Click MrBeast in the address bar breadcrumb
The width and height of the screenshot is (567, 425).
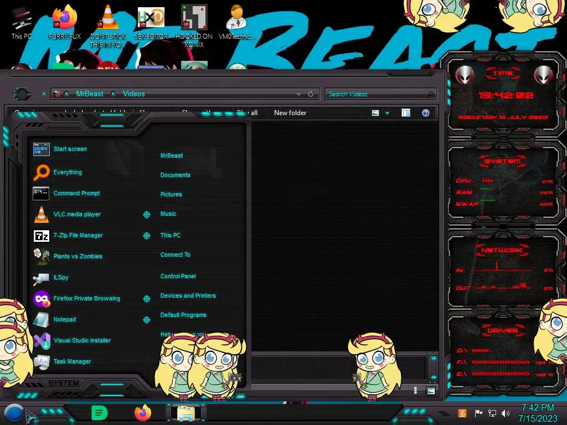coord(90,94)
